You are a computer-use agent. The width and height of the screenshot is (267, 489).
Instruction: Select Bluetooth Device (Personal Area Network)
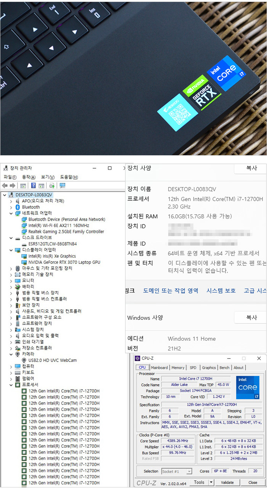click(x=66, y=219)
